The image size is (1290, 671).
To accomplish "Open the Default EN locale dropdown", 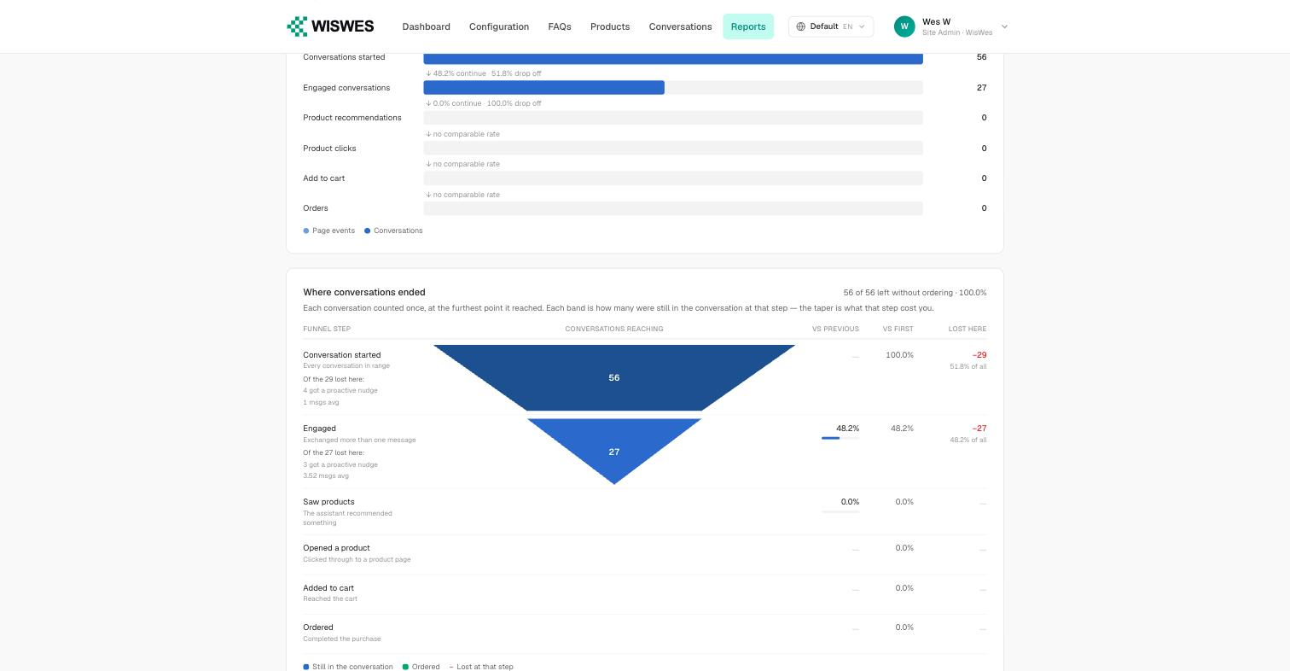I will (x=830, y=26).
